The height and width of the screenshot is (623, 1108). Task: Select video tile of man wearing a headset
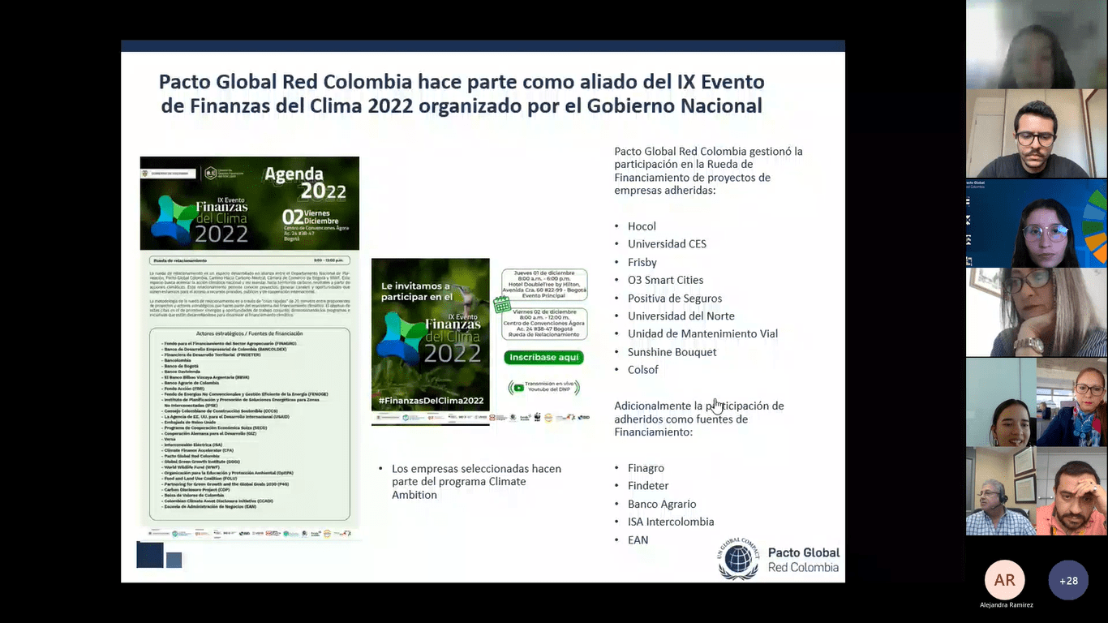[1000, 491]
